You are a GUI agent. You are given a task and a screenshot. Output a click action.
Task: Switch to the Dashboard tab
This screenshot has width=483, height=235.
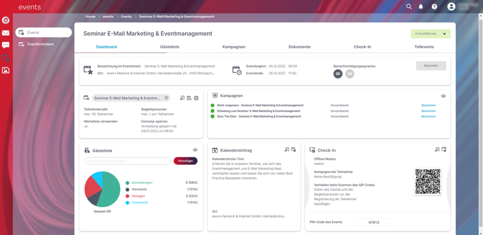[x=106, y=47]
